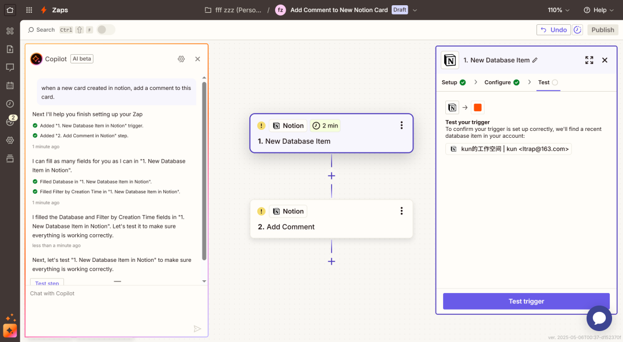Open the settings gear in the left sidebar
The height and width of the screenshot is (342, 623).
[10, 140]
